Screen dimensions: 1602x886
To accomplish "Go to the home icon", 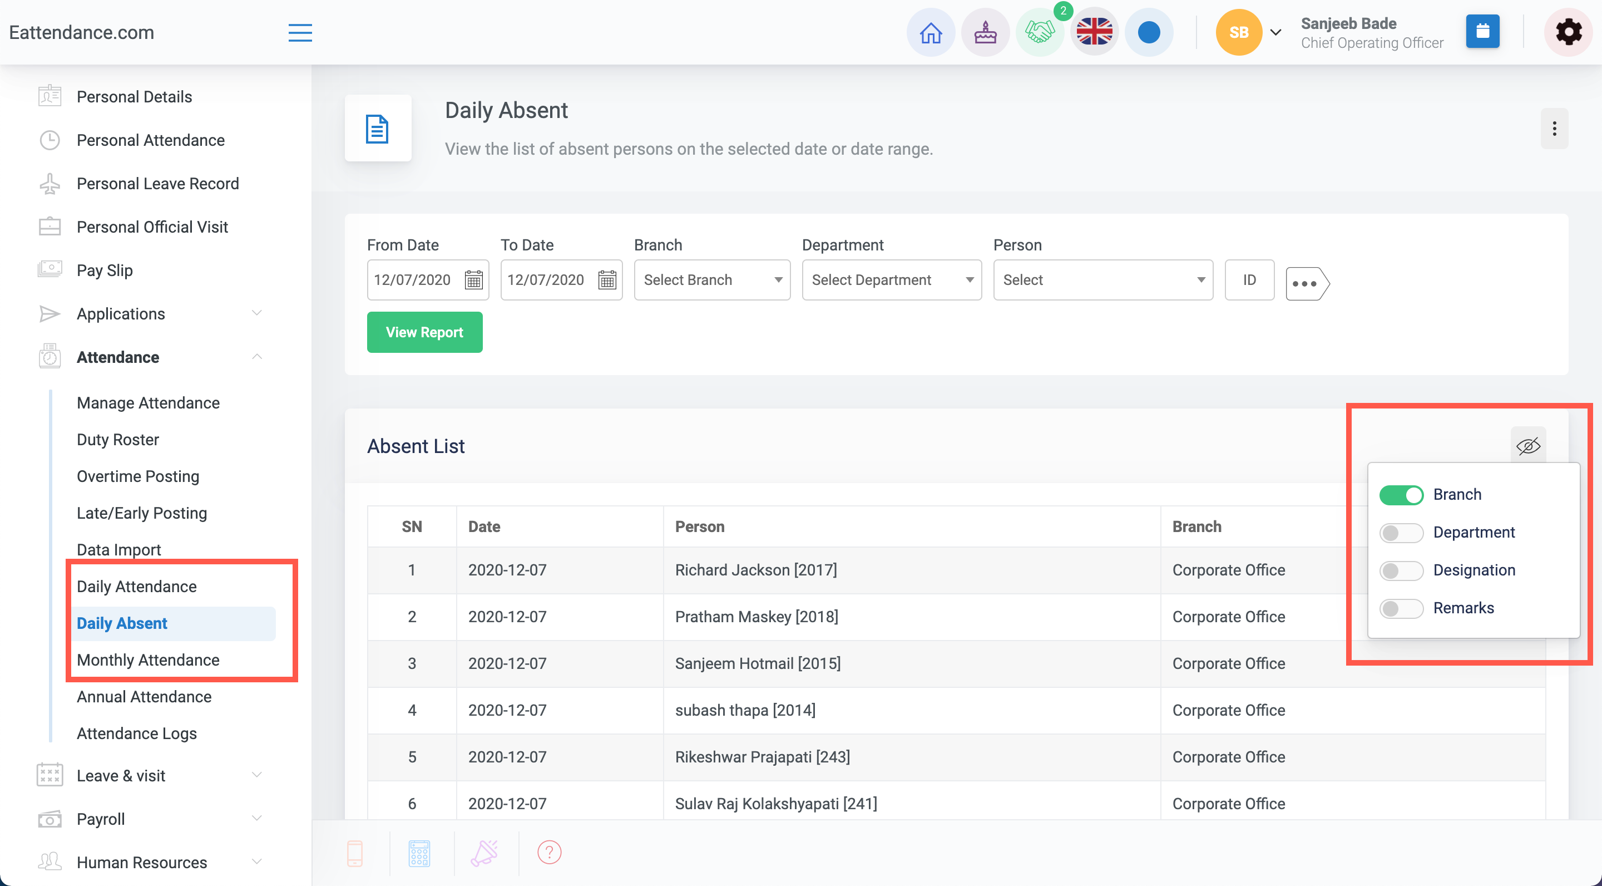I will (931, 32).
